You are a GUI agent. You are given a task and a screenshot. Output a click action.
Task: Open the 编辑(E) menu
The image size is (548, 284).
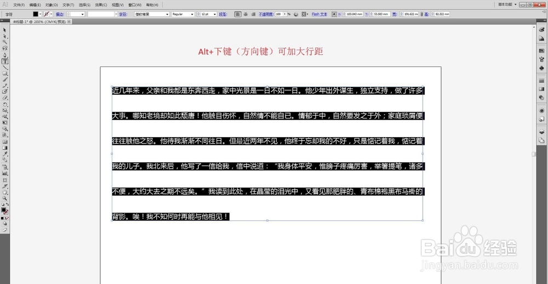coord(35,5)
